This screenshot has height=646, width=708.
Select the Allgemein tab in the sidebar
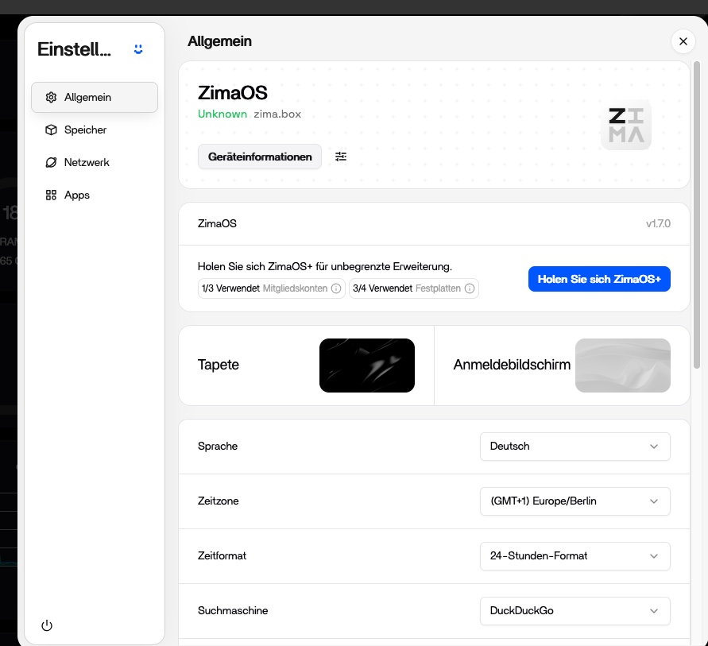pos(95,97)
